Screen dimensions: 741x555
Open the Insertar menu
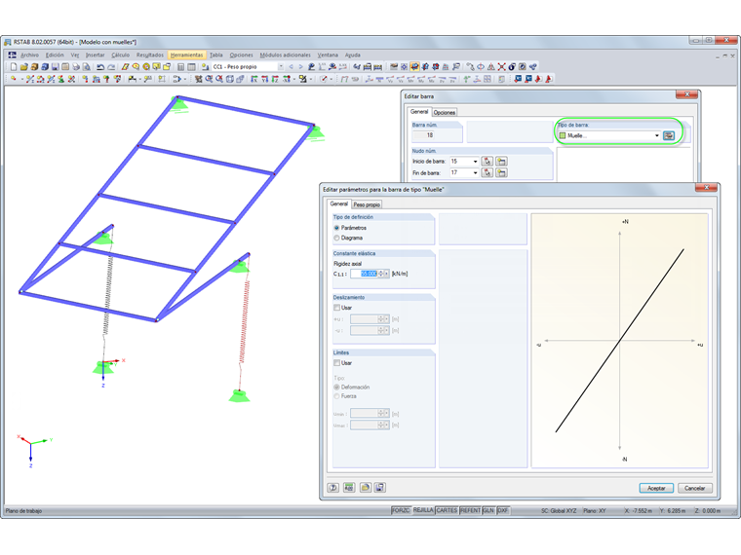click(x=95, y=55)
